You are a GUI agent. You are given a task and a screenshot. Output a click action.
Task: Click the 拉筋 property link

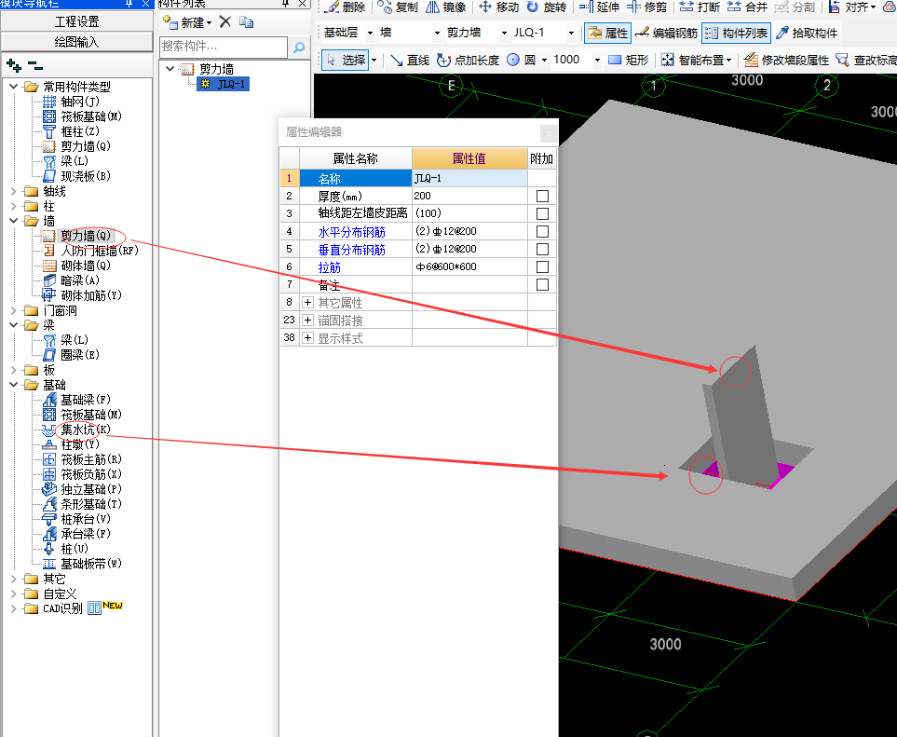click(330, 267)
